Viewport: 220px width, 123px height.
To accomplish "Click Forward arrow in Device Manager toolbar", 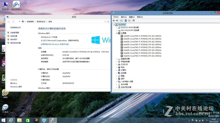I will [x=117, y=21].
